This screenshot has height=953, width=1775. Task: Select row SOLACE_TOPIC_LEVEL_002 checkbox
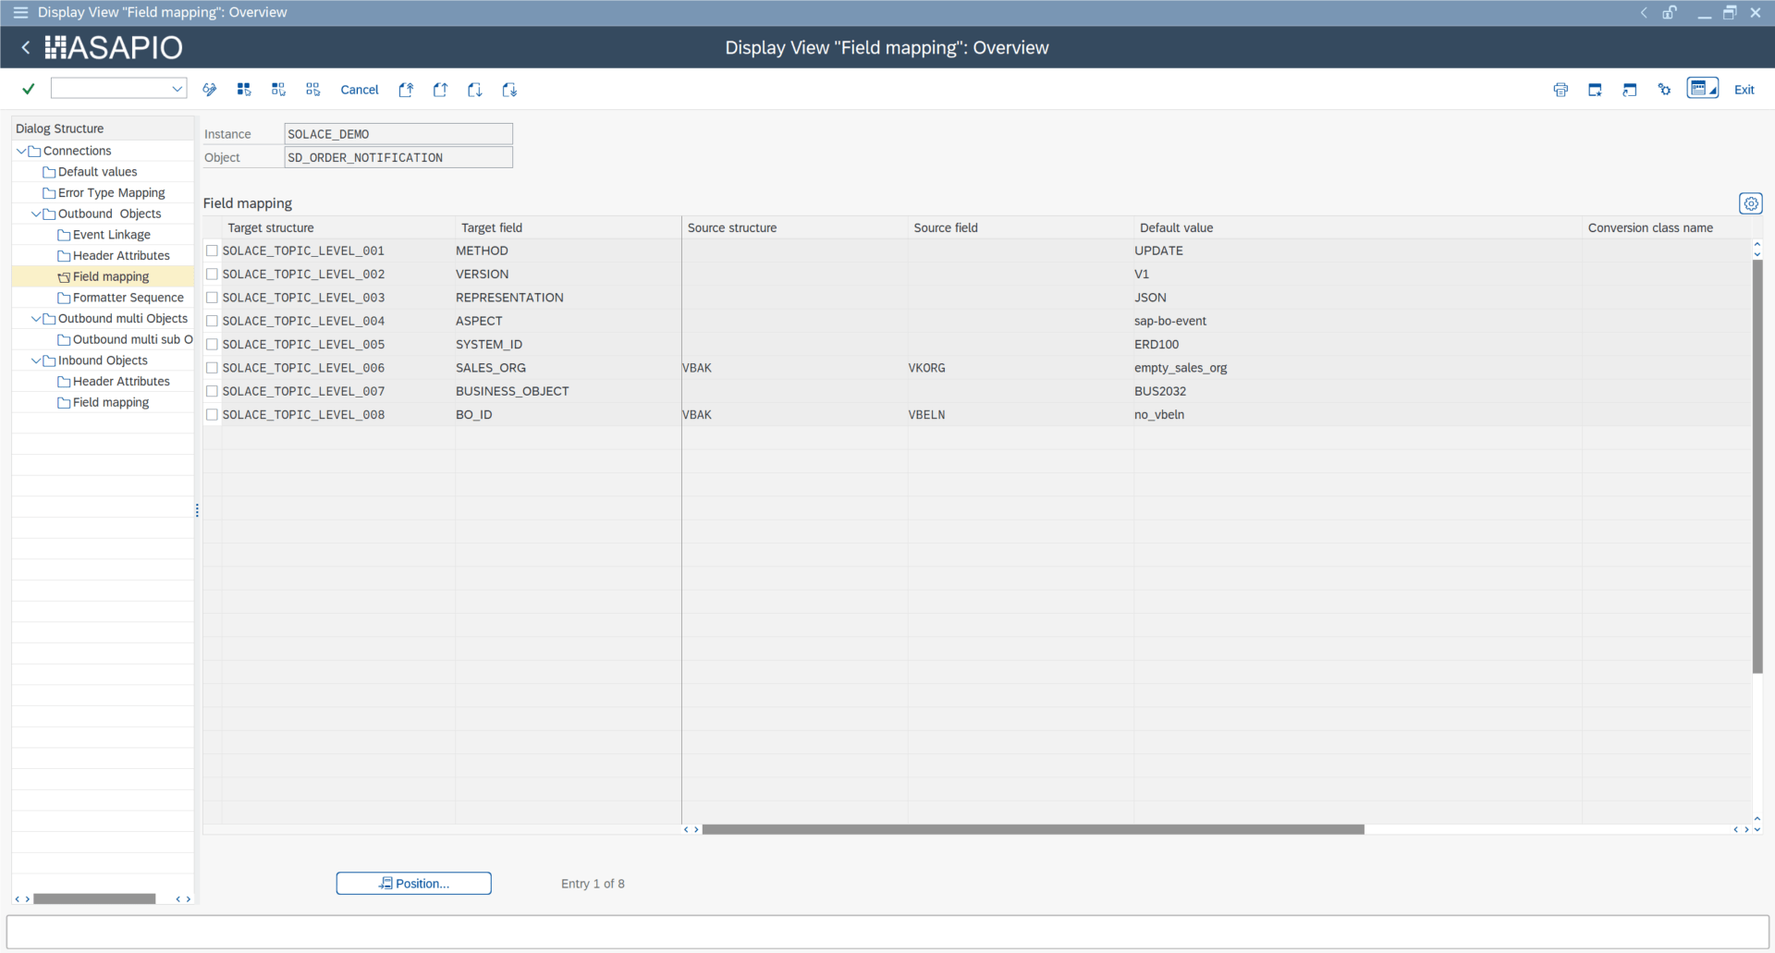[212, 275]
